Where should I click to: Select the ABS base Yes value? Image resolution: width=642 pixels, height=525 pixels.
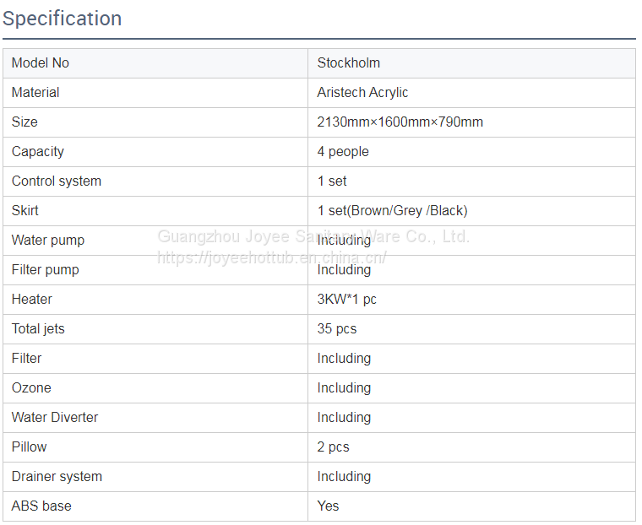328,506
